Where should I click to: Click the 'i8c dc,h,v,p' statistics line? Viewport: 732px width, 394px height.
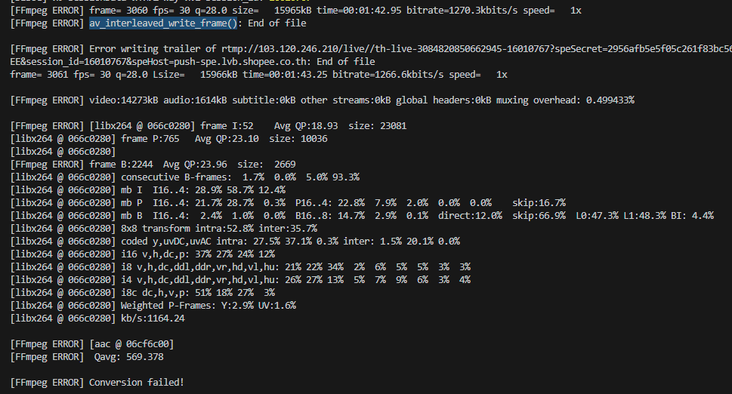(x=142, y=293)
